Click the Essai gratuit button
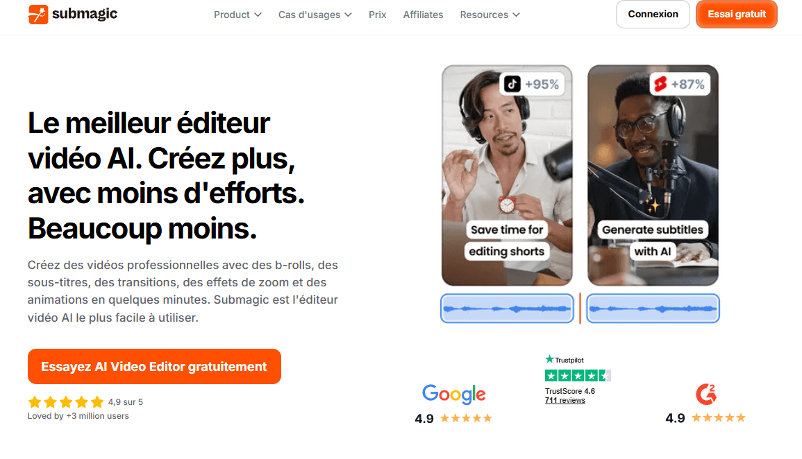The image size is (802, 459). (737, 15)
